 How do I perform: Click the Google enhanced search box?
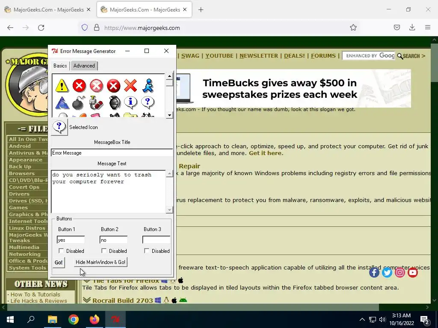368,56
